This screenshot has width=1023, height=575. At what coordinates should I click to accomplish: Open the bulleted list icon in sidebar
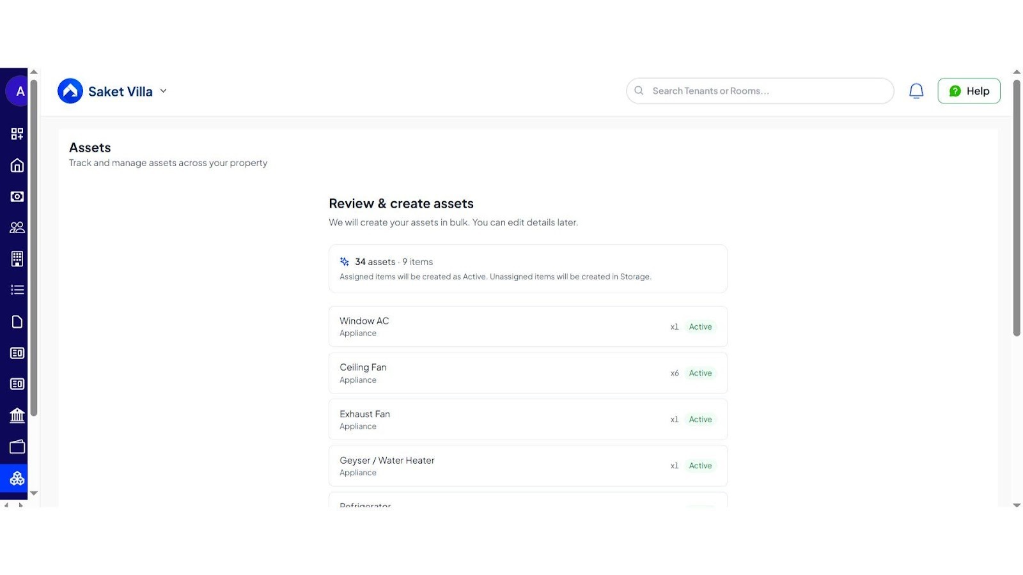click(17, 290)
